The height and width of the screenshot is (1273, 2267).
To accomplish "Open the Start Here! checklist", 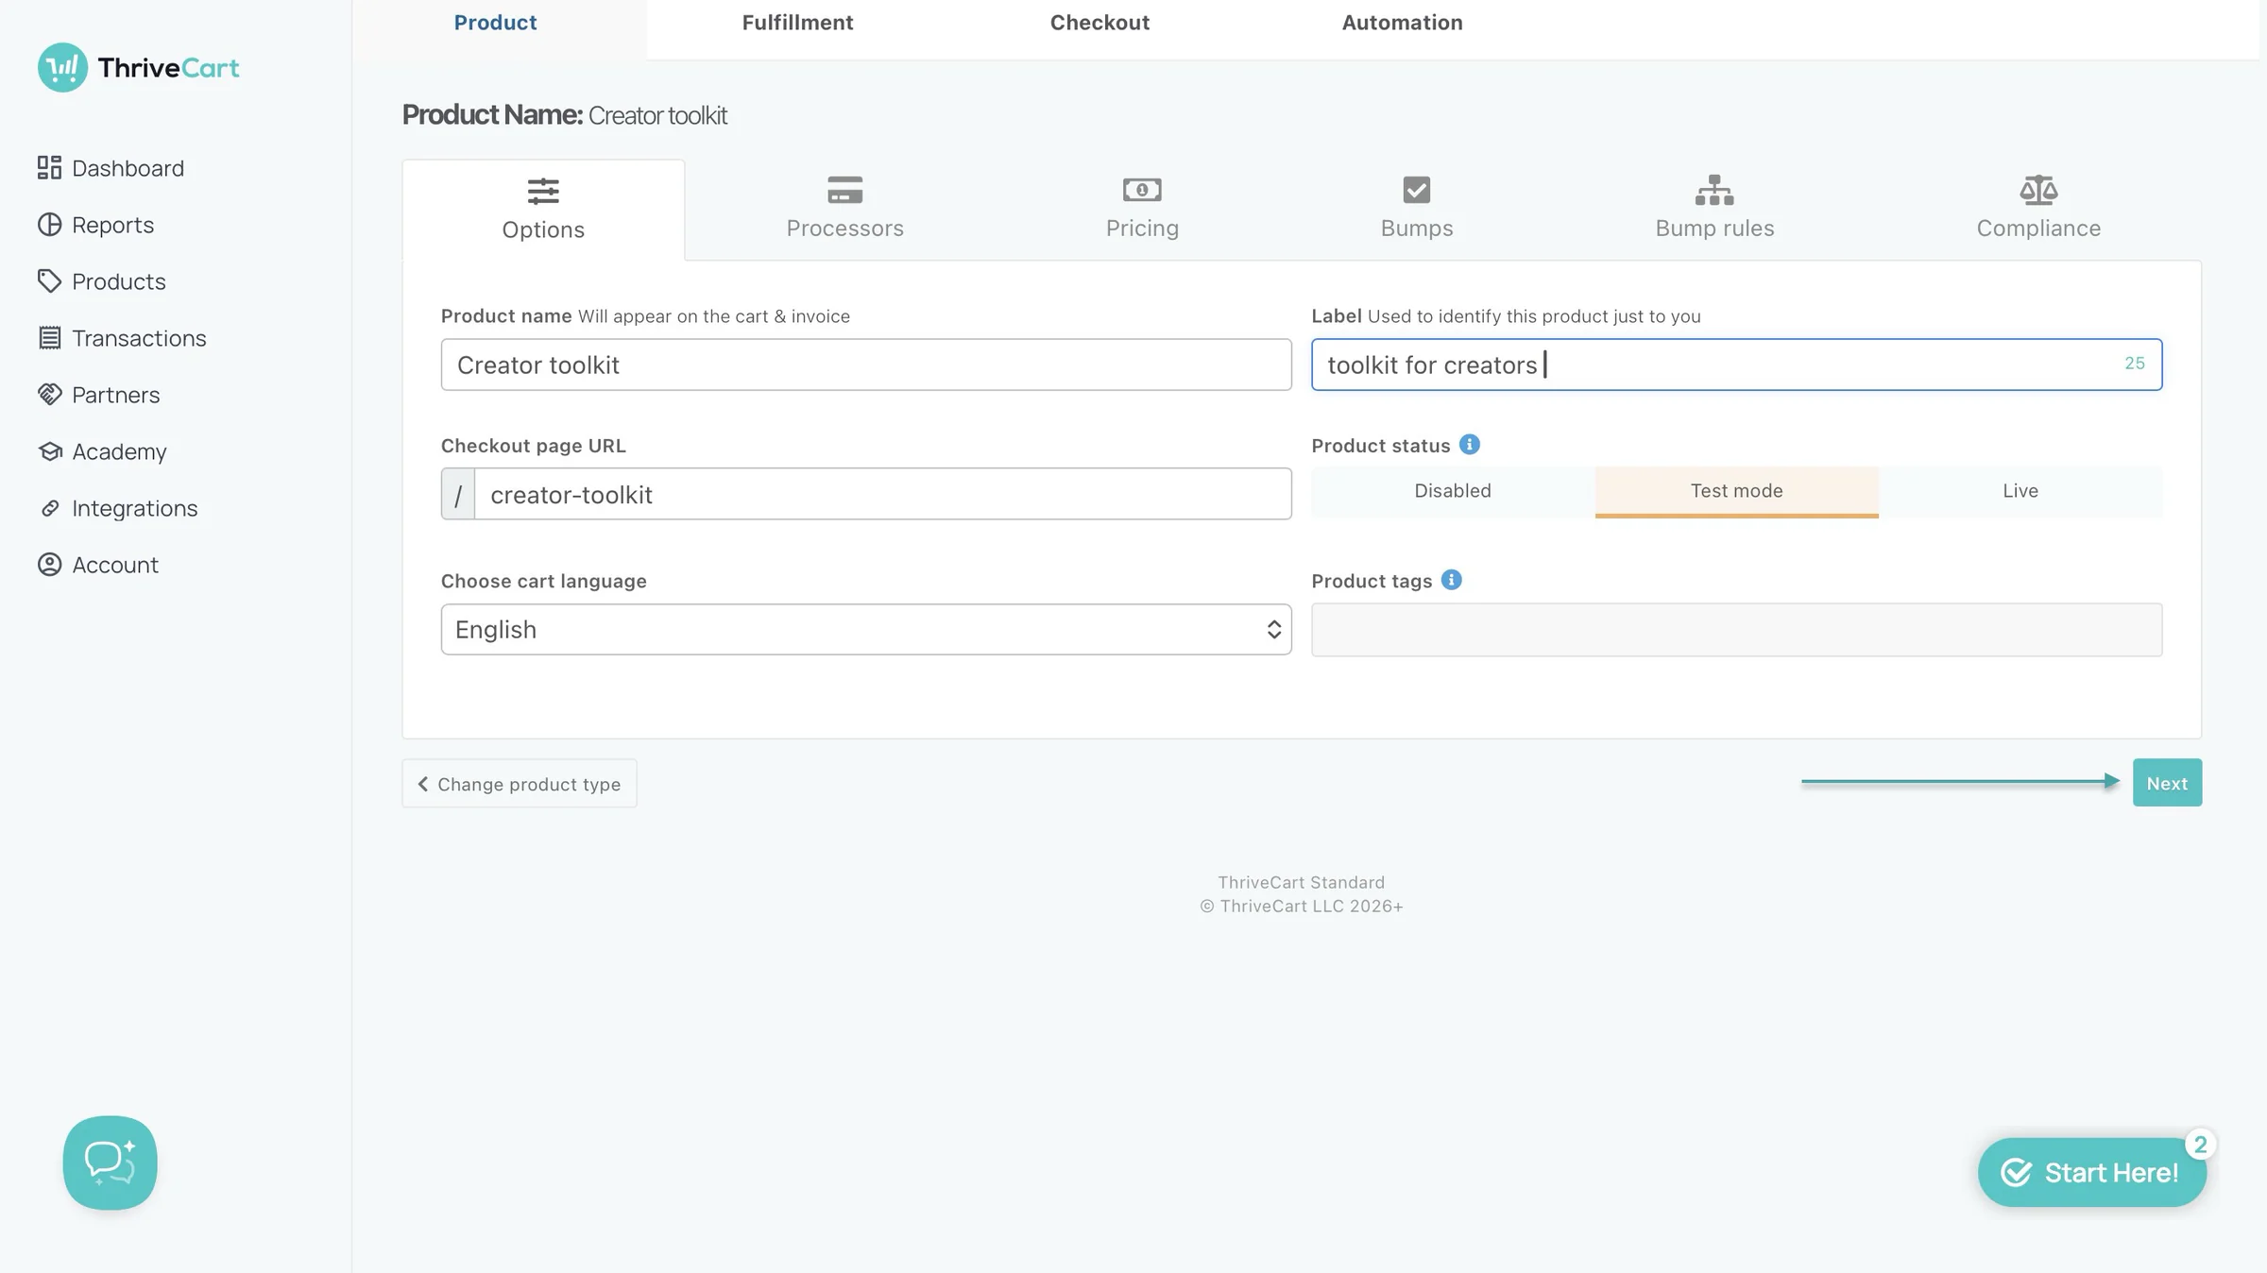I will pyautogui.click(x=2092, y=1172).
